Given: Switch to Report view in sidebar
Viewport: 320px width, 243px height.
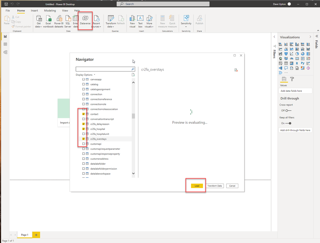Looking at the screenshot, I should click(5, 36).
